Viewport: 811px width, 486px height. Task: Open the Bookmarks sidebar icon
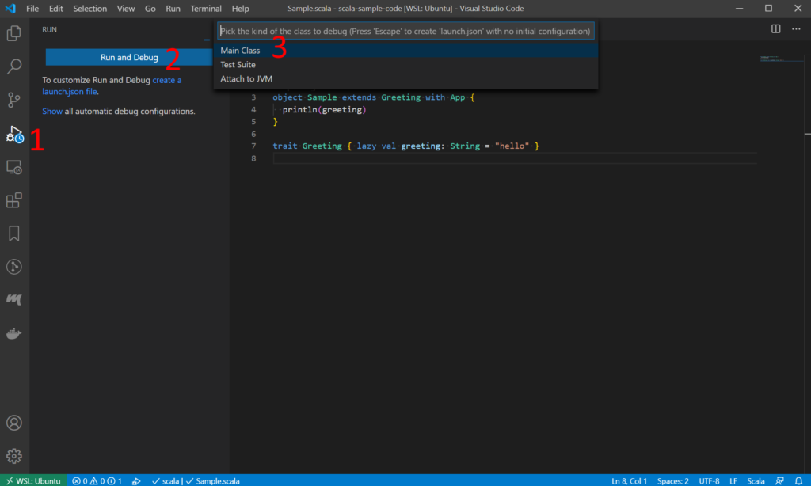tap(14, 234)
